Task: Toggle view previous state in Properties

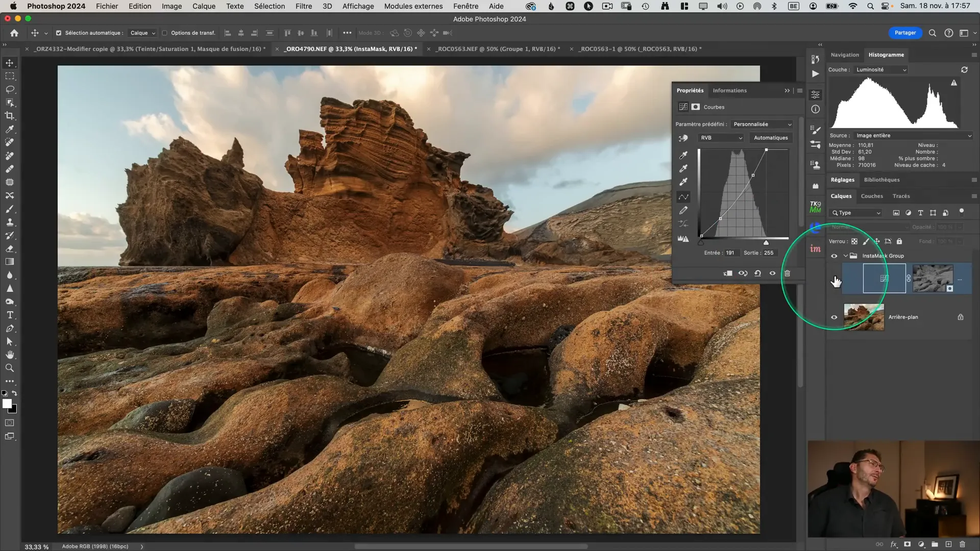Action: [x=743, y=273]
